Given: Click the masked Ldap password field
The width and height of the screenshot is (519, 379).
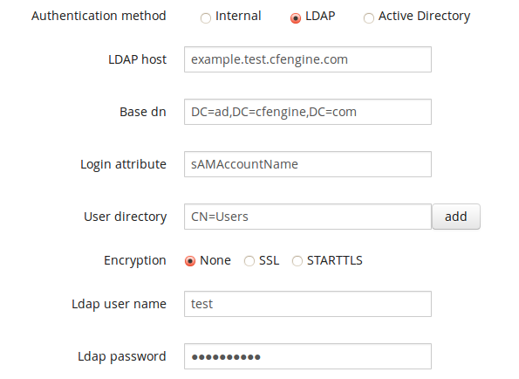Looking at the screenshot, I should tap(308, 356).
